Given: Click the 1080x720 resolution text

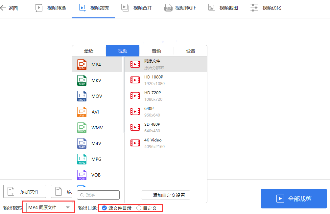Looking at the screenshot, I should 153,99.
